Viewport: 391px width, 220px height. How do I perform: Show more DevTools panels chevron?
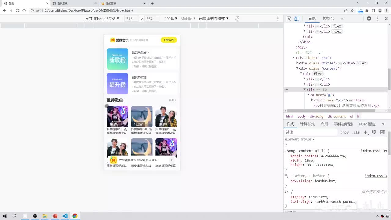click(x=342, y=19)
